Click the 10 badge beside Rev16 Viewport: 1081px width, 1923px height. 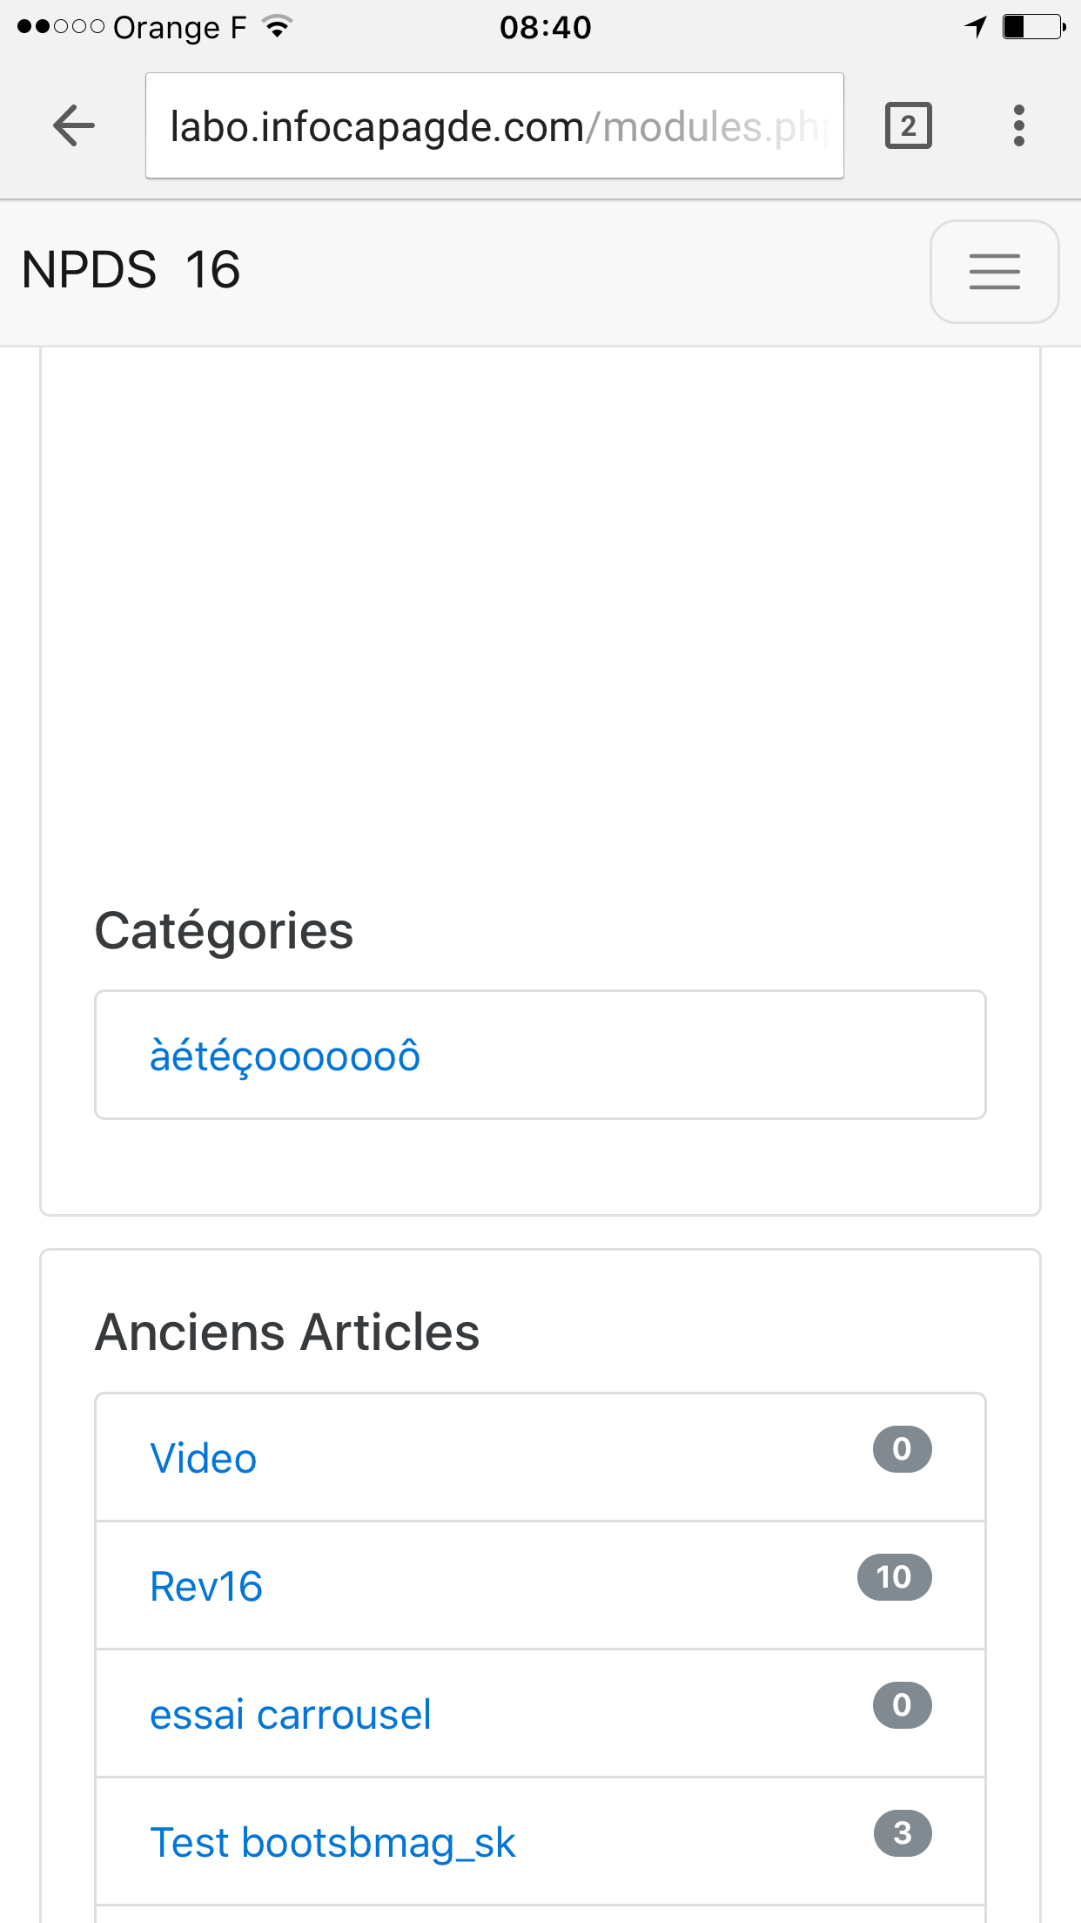pos(894,1577)
